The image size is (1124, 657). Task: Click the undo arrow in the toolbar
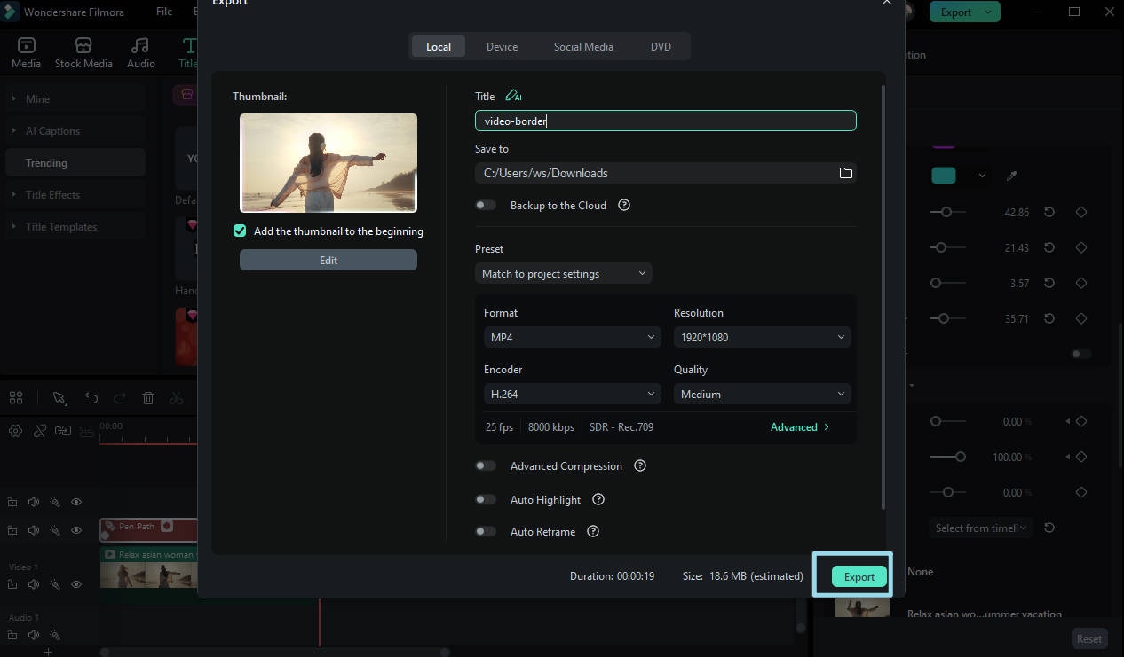coord(91,397)
